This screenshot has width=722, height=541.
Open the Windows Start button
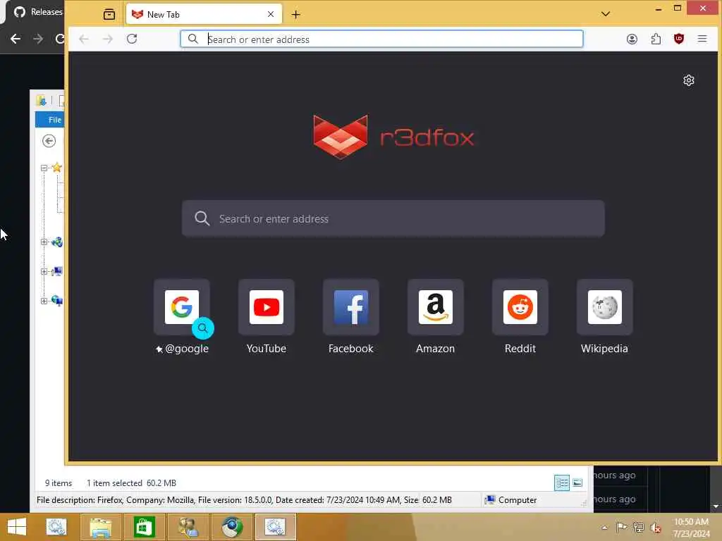[17, 527]
